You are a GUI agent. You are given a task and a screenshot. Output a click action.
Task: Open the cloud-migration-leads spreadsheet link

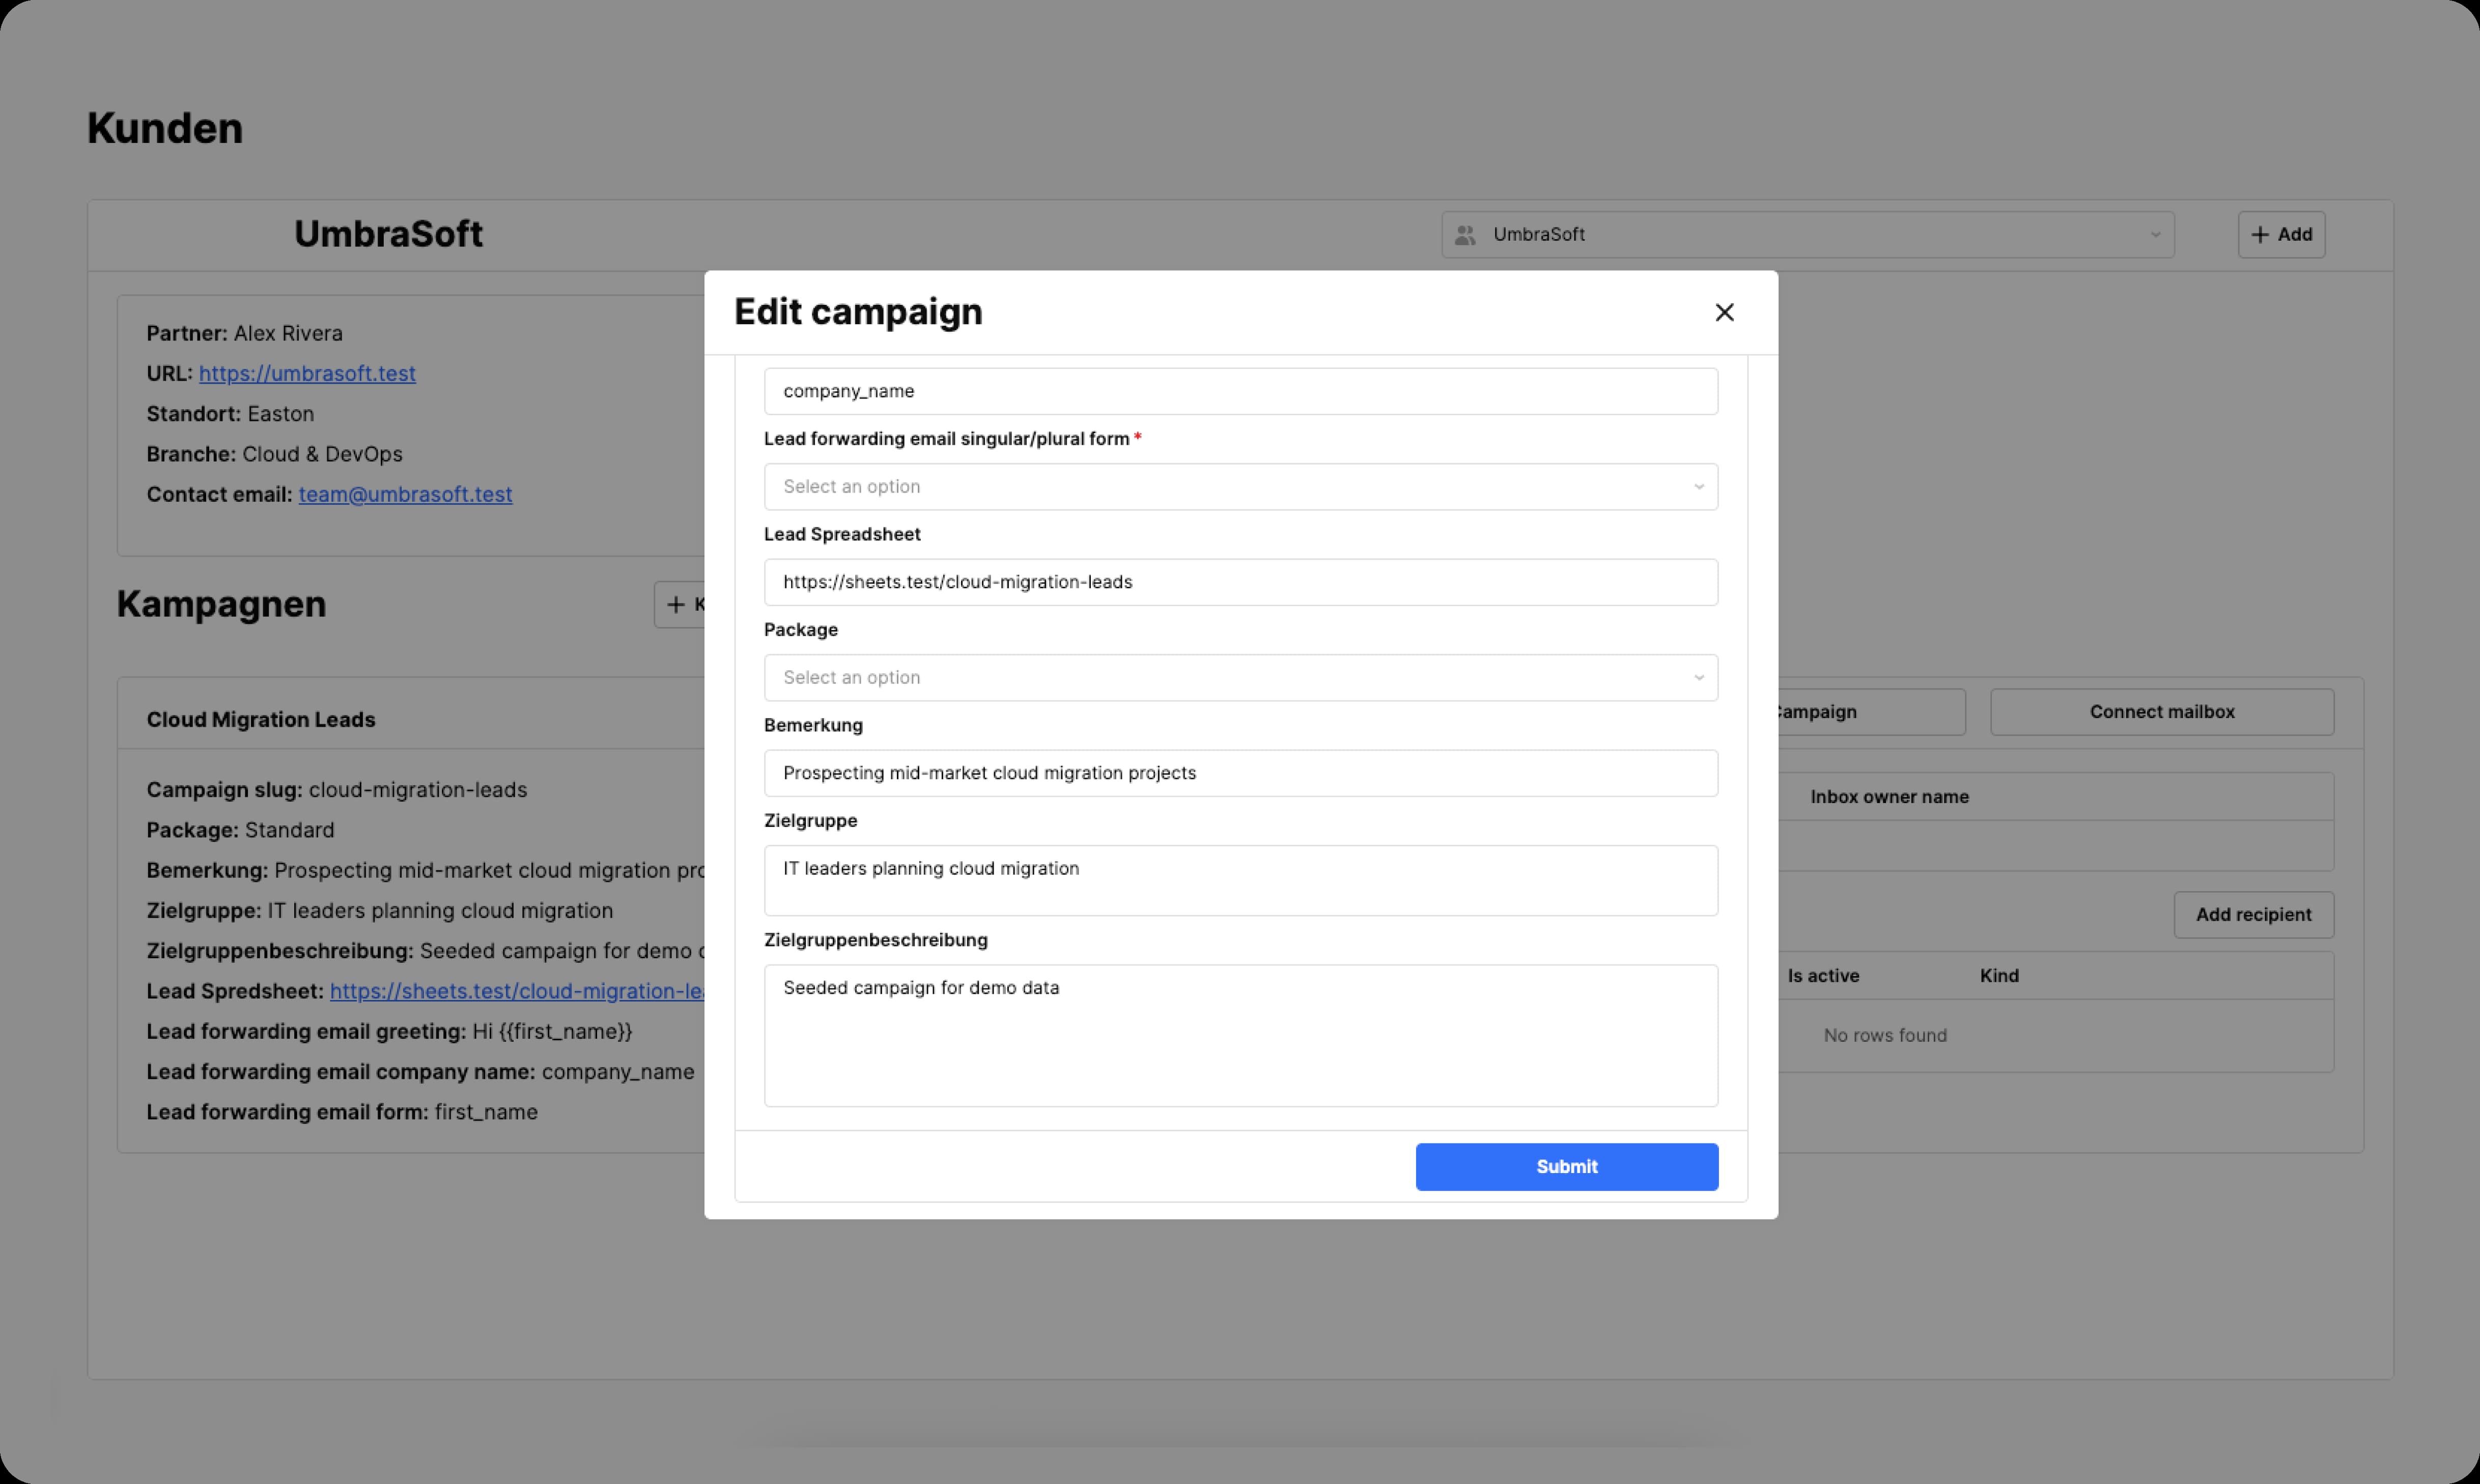coord(516,992)
